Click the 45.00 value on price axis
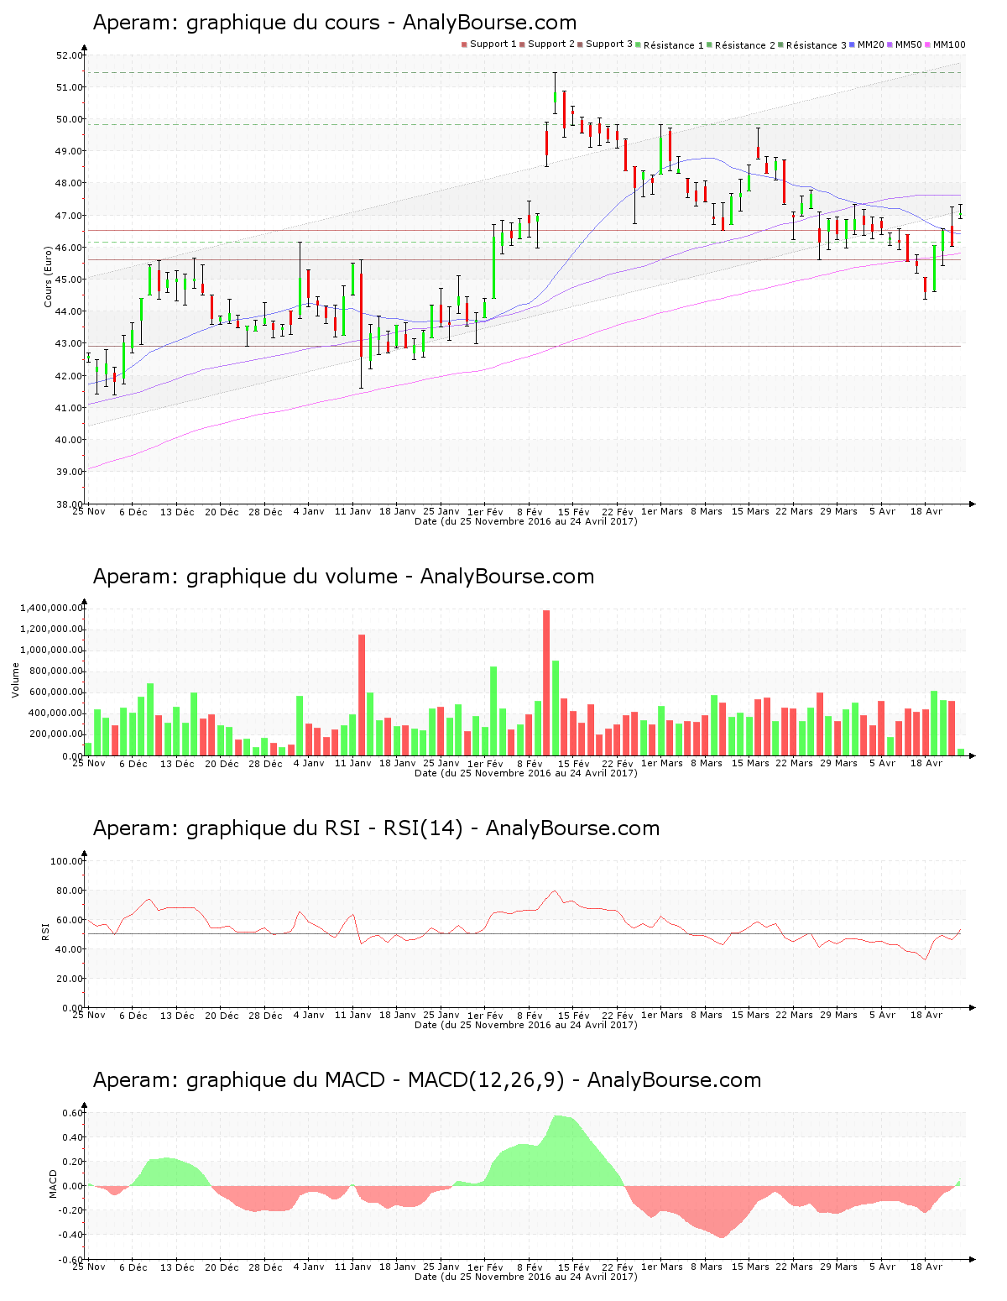 coord(70,280)
